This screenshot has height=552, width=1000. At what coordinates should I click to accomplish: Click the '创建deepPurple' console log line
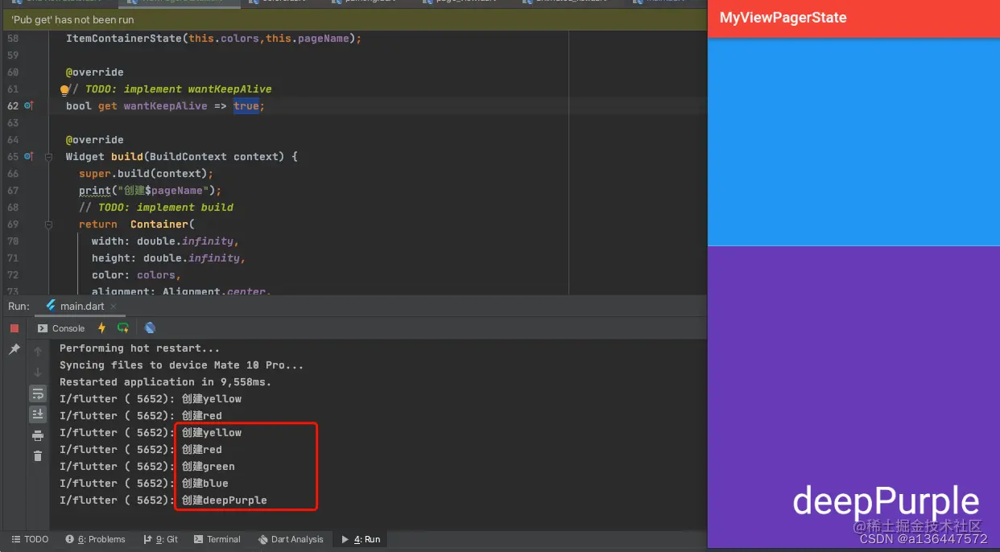(x=163, y=501)
